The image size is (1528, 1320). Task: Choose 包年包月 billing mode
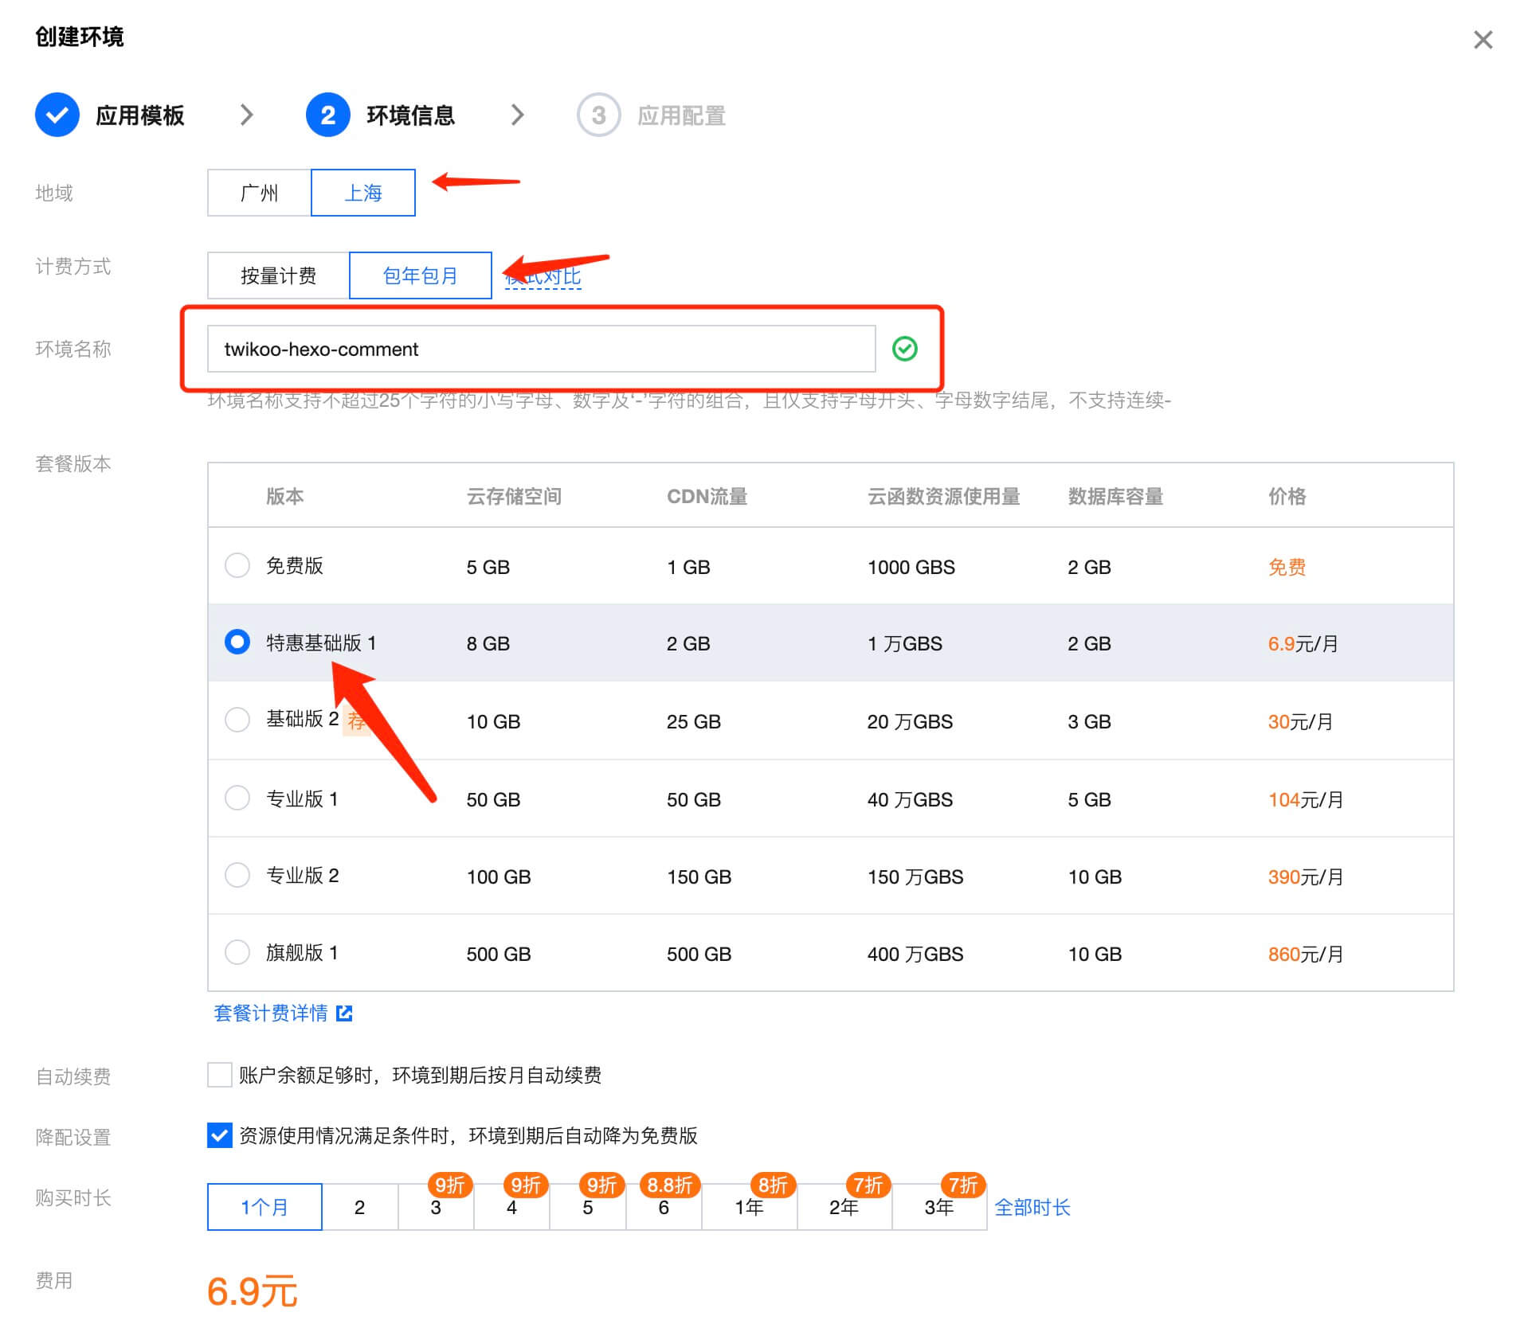420,275
